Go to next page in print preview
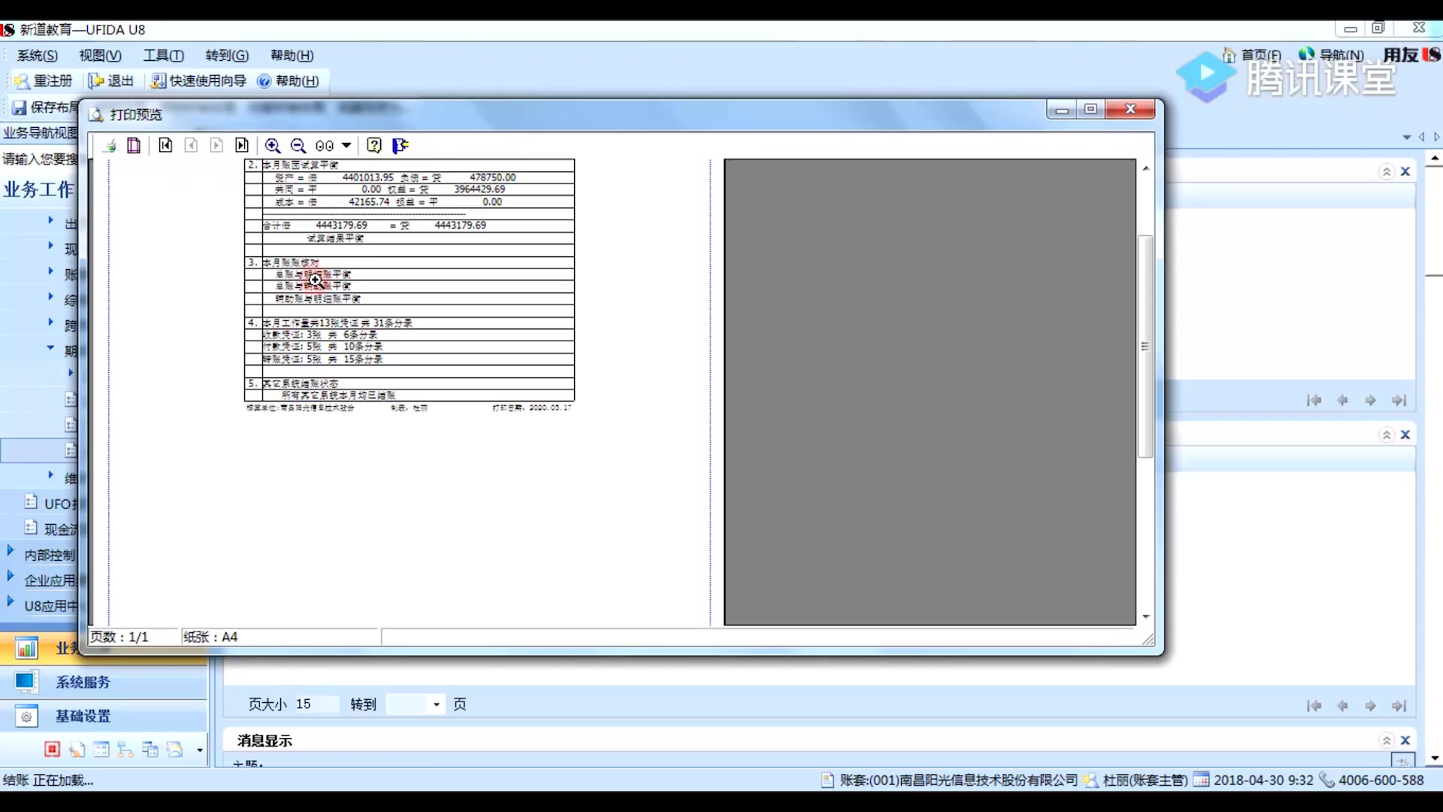Screen dimensions: 1443x812 click(216, 146)
